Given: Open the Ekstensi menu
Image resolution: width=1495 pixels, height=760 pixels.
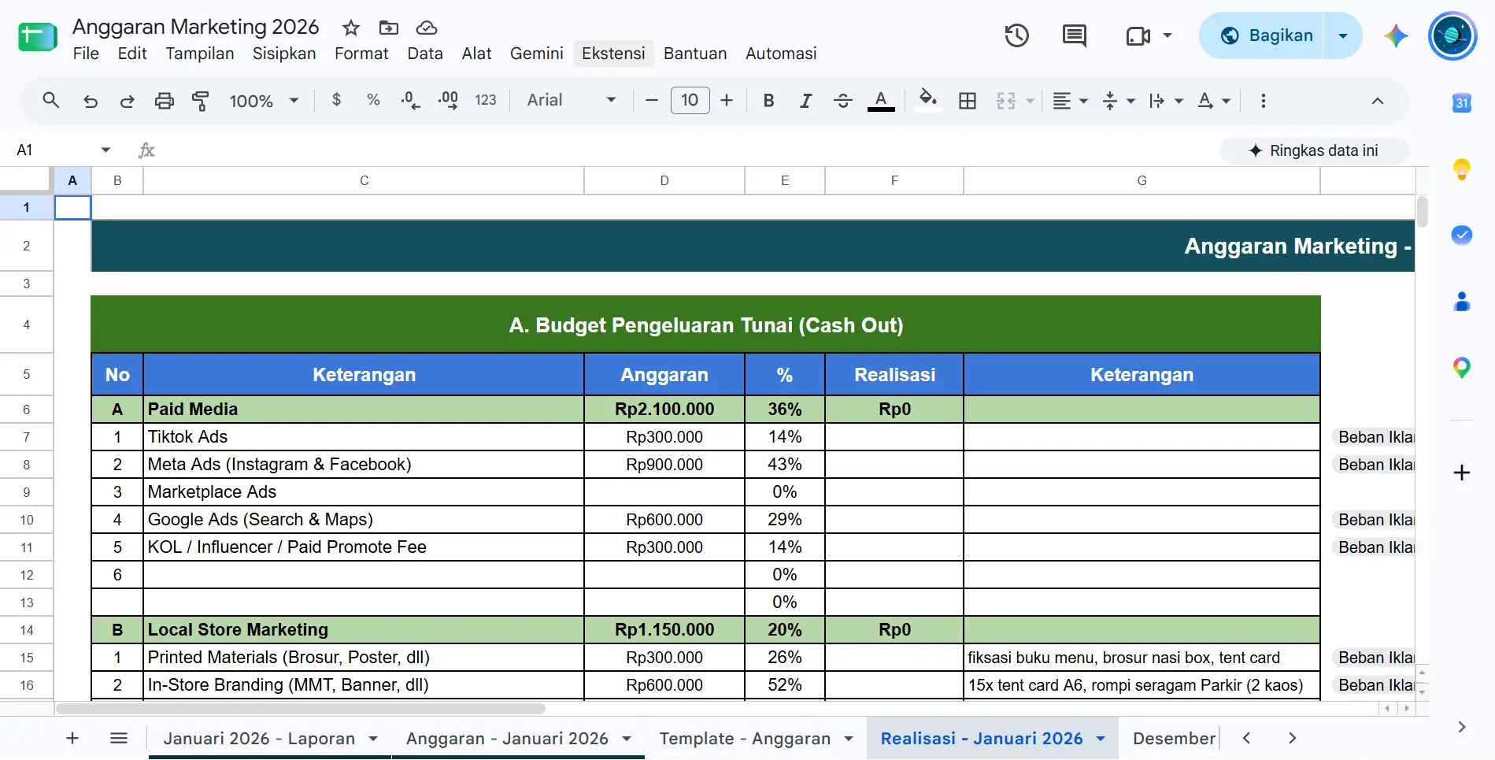Looking at the screenshot, I should 613,54.
